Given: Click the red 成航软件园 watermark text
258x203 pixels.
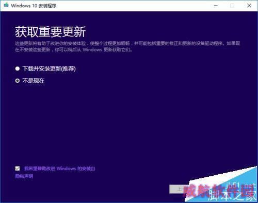Looking at the screenshot, I should [x=218, y=191].
